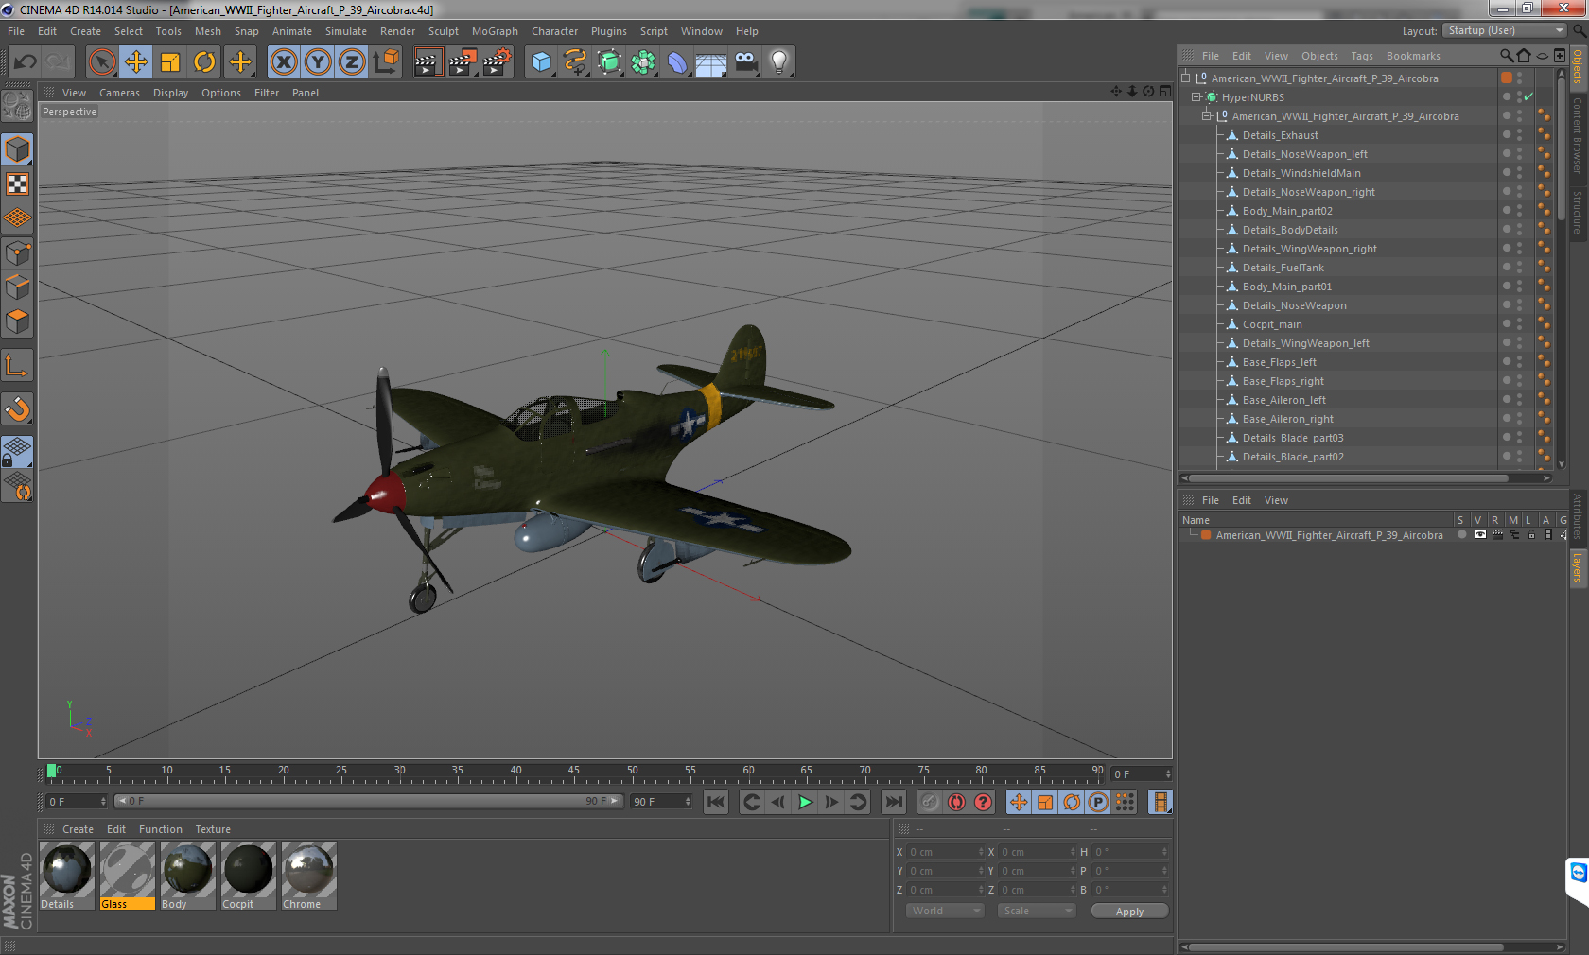Toggle Y axis lock
Screen dimensions: 1589x955
[x=318, y=62]
